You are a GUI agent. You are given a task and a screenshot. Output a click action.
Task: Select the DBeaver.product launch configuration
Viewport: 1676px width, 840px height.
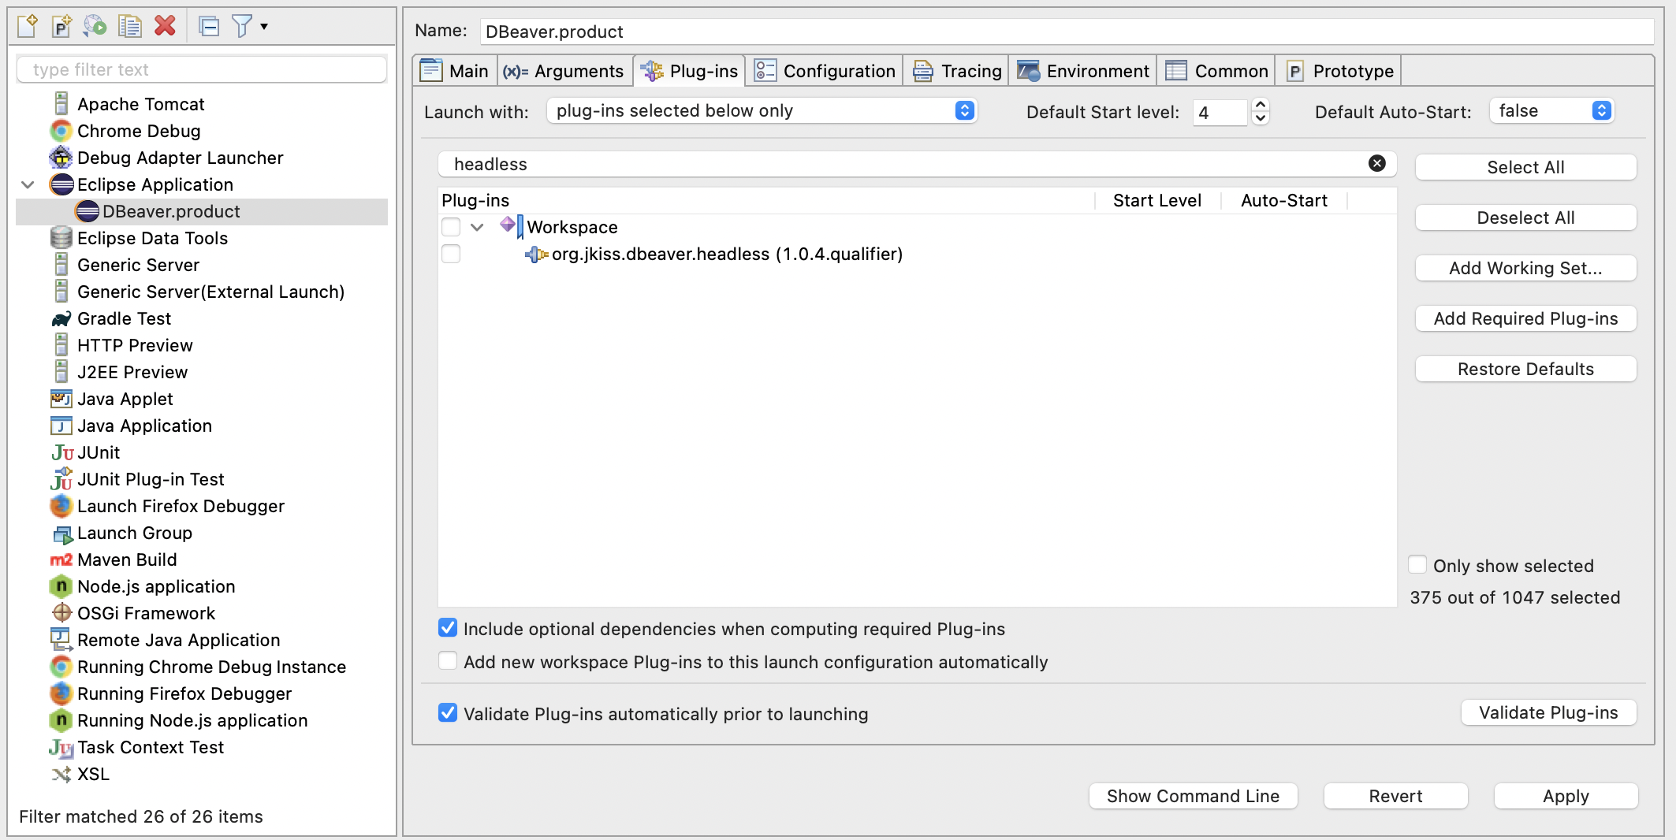tap(202, 211)
